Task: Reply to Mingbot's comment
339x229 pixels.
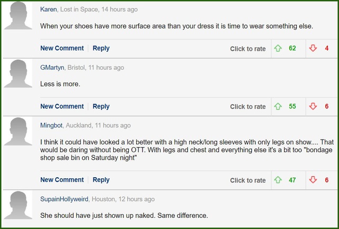Action: [x=101, y=180]
